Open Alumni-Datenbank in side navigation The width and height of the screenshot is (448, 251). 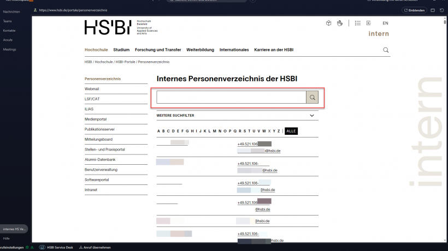100,160
